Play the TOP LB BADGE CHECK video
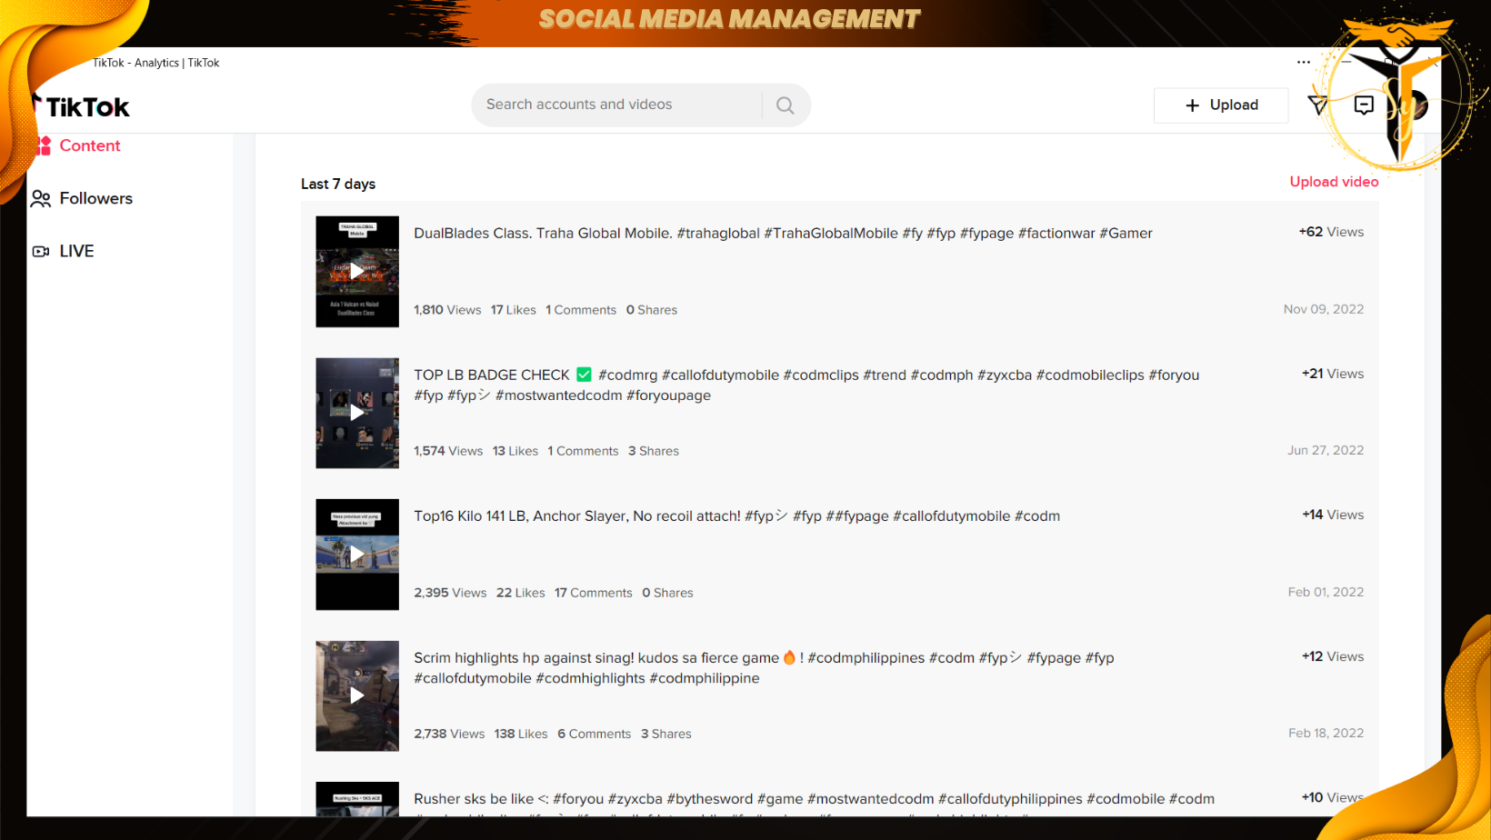This screenshot has width=1491, height=840. [357, 414]
